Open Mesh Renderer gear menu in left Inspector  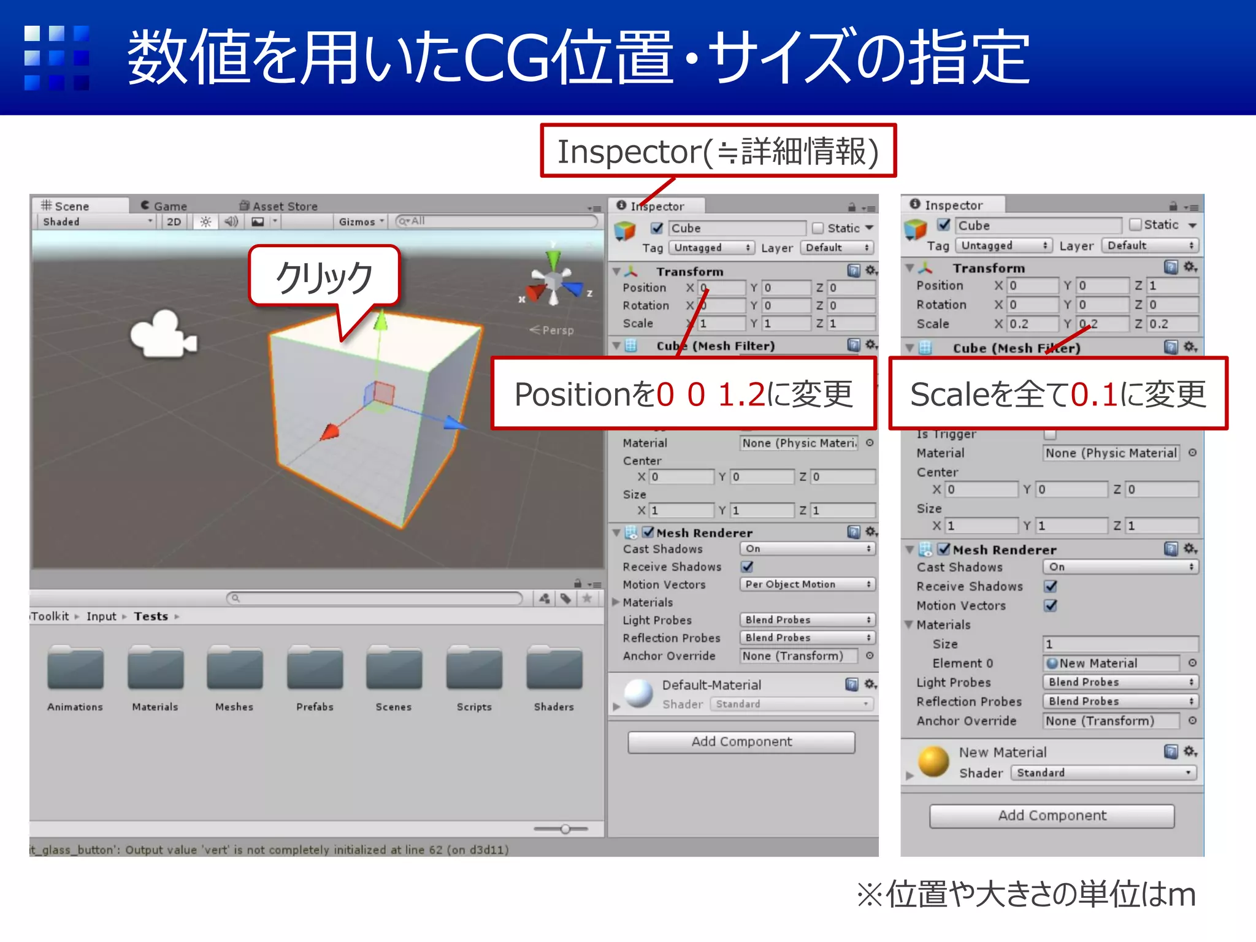pyautogui.click(x=871, y=532)
